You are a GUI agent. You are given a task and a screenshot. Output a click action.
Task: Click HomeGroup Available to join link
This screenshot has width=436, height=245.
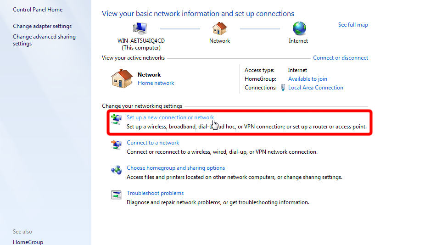click(307, 79)
